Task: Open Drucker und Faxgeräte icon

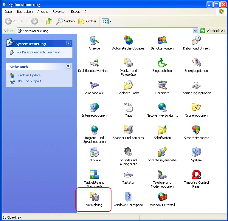Action: tap(128, 63)
